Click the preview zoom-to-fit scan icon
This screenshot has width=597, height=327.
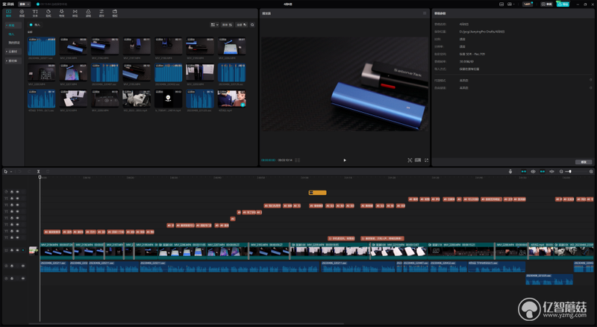(410, 160)
